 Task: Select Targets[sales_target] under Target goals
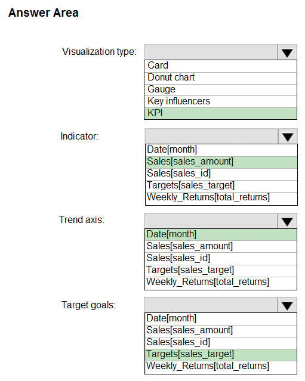tap(221, 355)
